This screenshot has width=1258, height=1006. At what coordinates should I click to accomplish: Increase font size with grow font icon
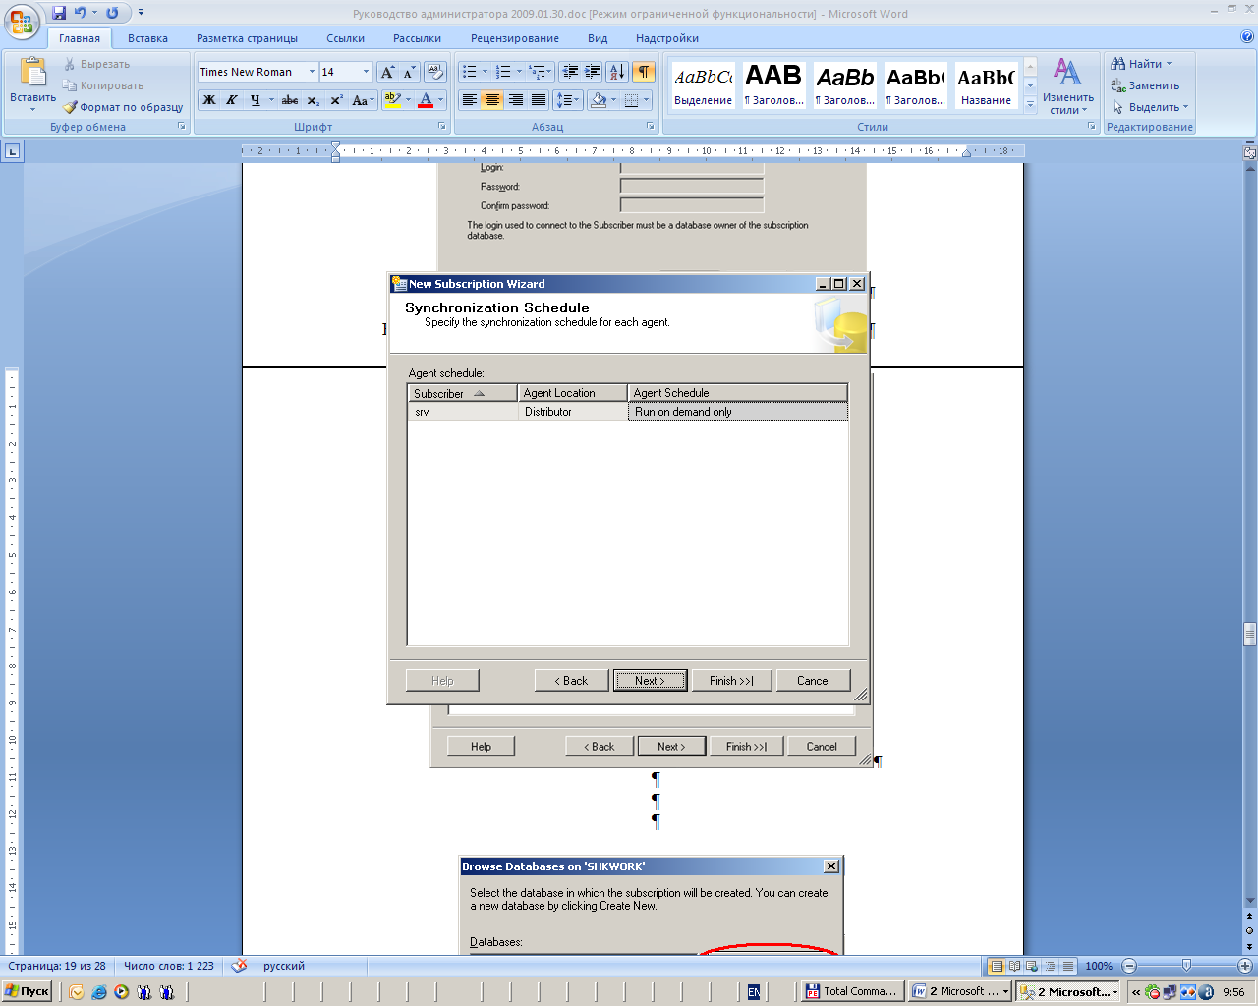[x=388, y=72]
